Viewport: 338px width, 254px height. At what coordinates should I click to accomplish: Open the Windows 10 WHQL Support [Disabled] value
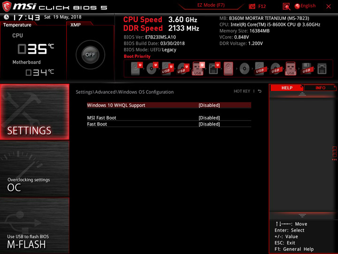pyautogui.click(x=209, y=105)
